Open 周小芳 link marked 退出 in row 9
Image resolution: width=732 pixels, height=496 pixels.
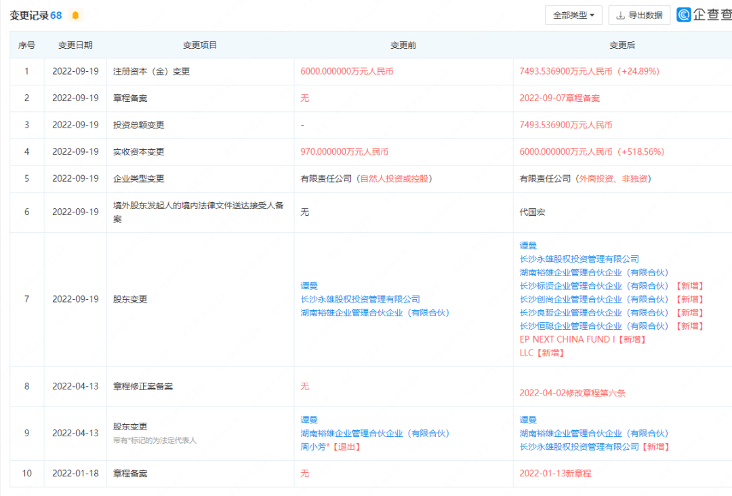coord(314,447)
